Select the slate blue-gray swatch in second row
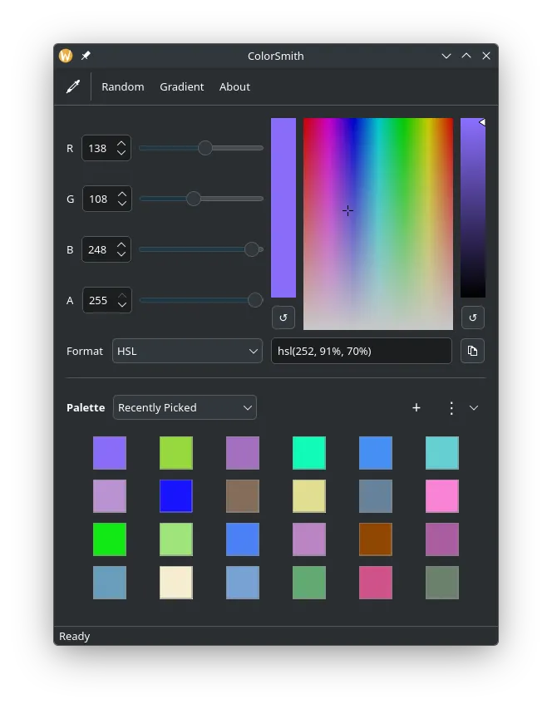The width and height of the screenshot is (552, 709). [x=376, y=496]
